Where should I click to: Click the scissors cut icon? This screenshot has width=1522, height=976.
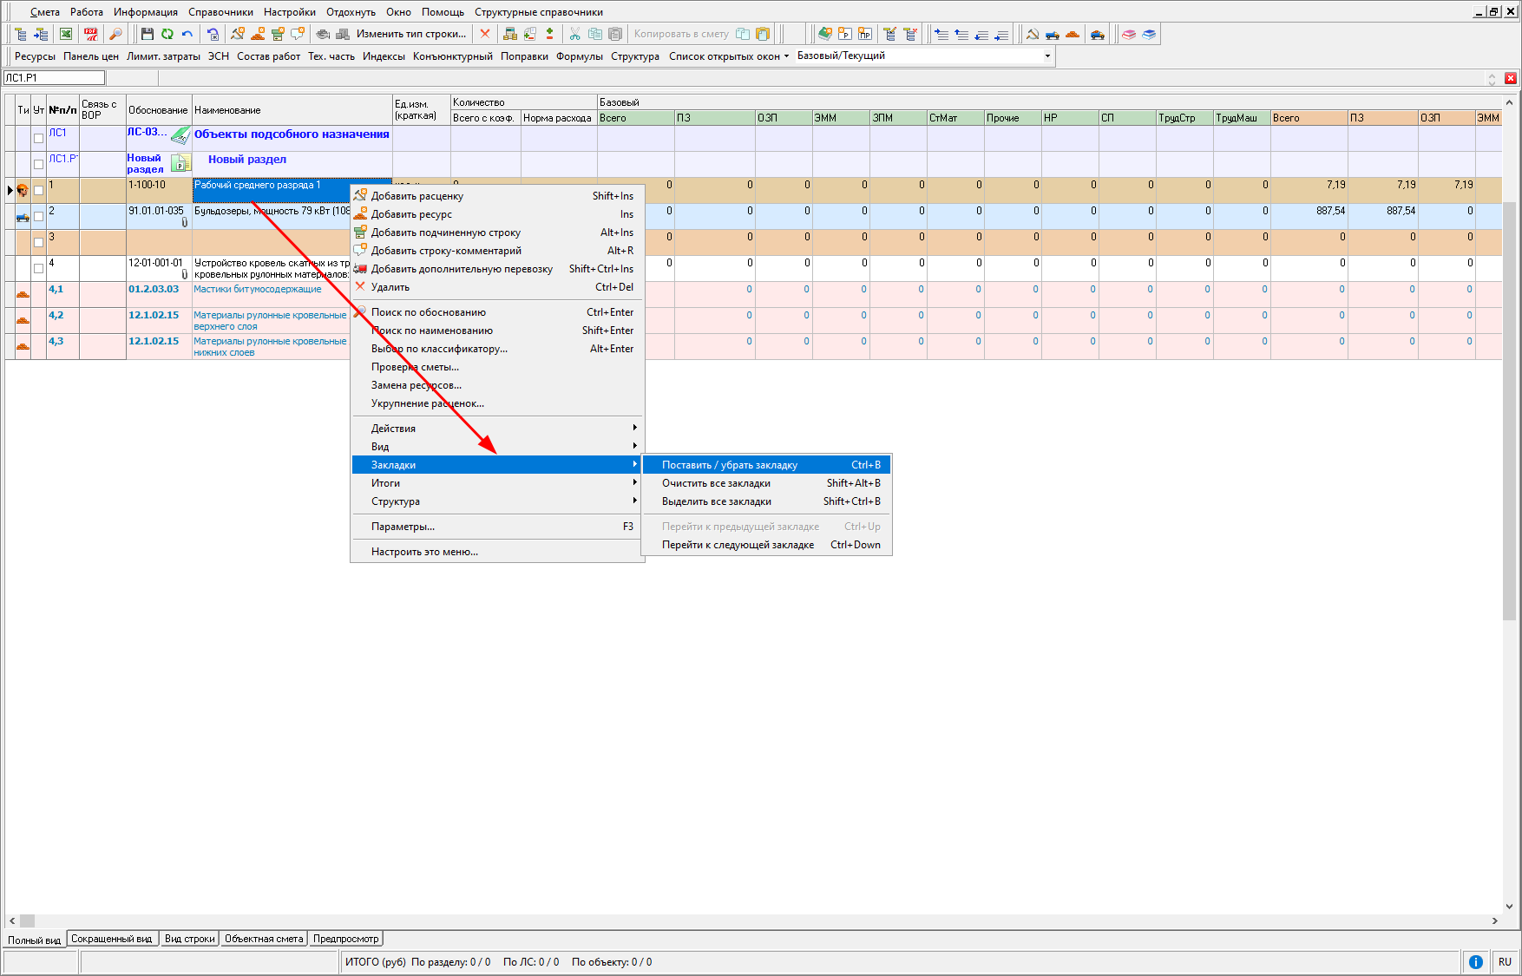(574, 34)
